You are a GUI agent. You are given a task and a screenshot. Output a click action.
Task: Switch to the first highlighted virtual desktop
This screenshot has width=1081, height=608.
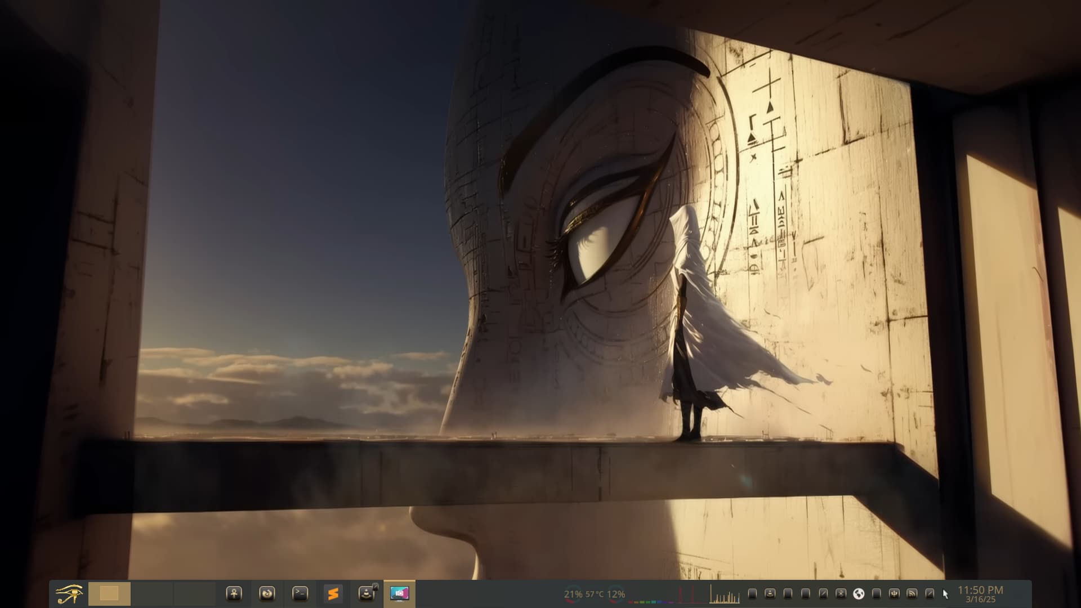click(109, 593)
